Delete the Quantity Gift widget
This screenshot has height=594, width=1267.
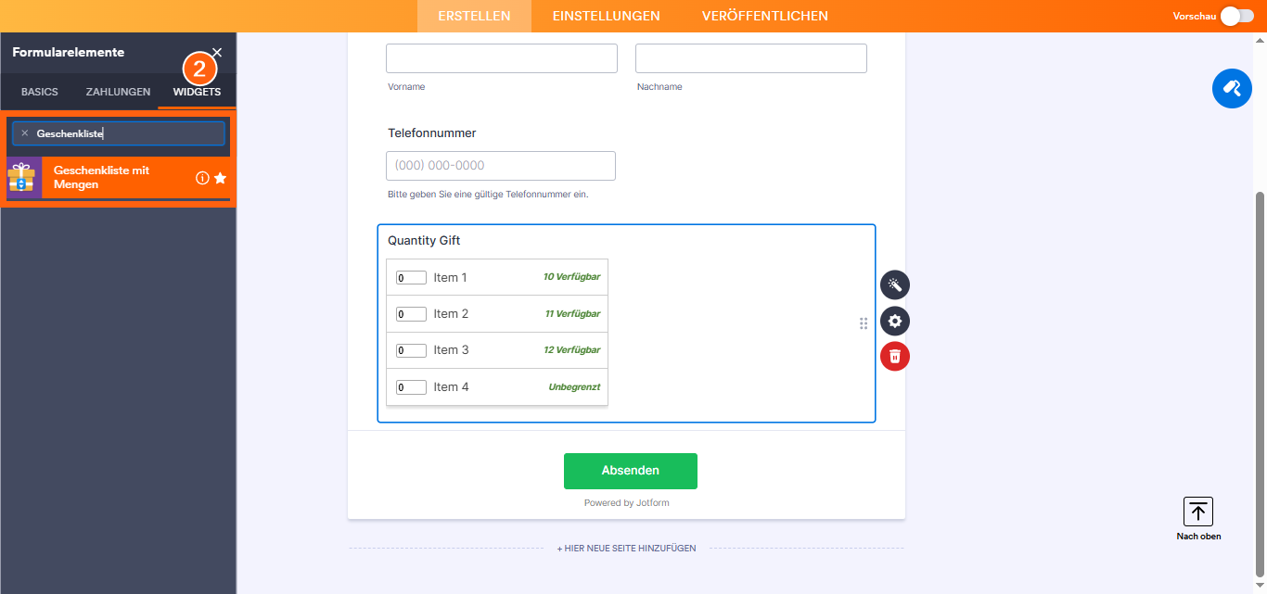[895, 356]
